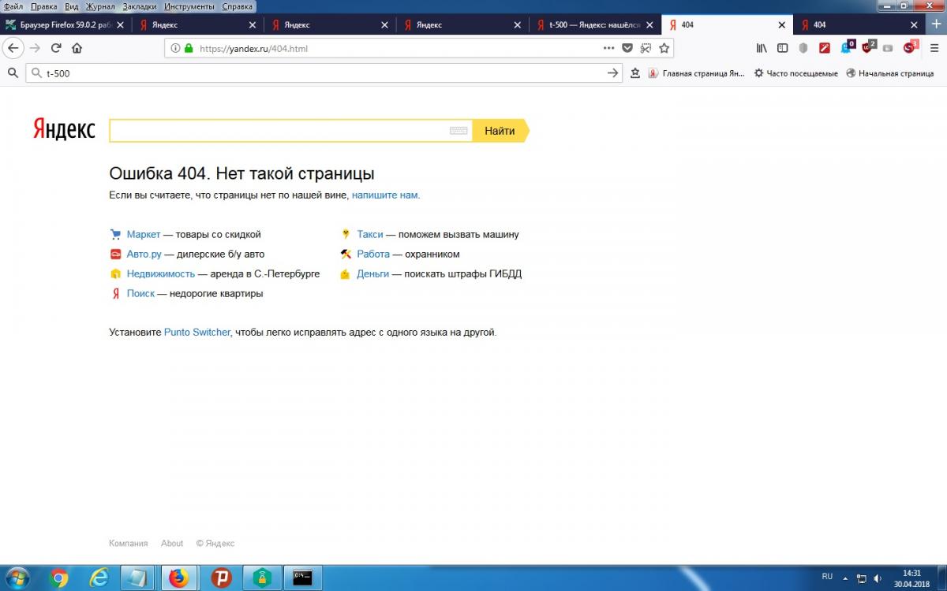Bookmark this page with the star icon
This screenshot has width=947, height=591.
pyautogui.click(x=664, y=48)
